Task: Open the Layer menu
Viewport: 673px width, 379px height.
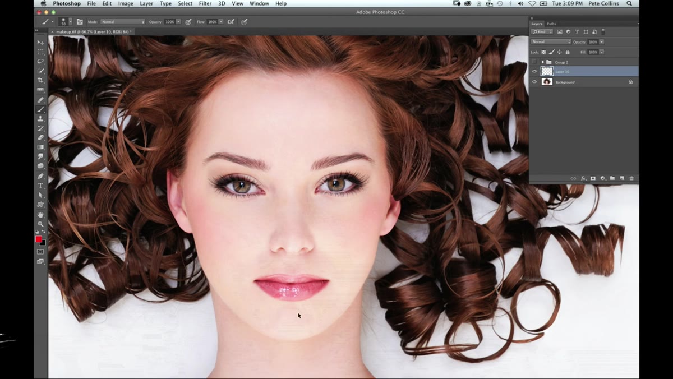Action: (x=146, y=4)
